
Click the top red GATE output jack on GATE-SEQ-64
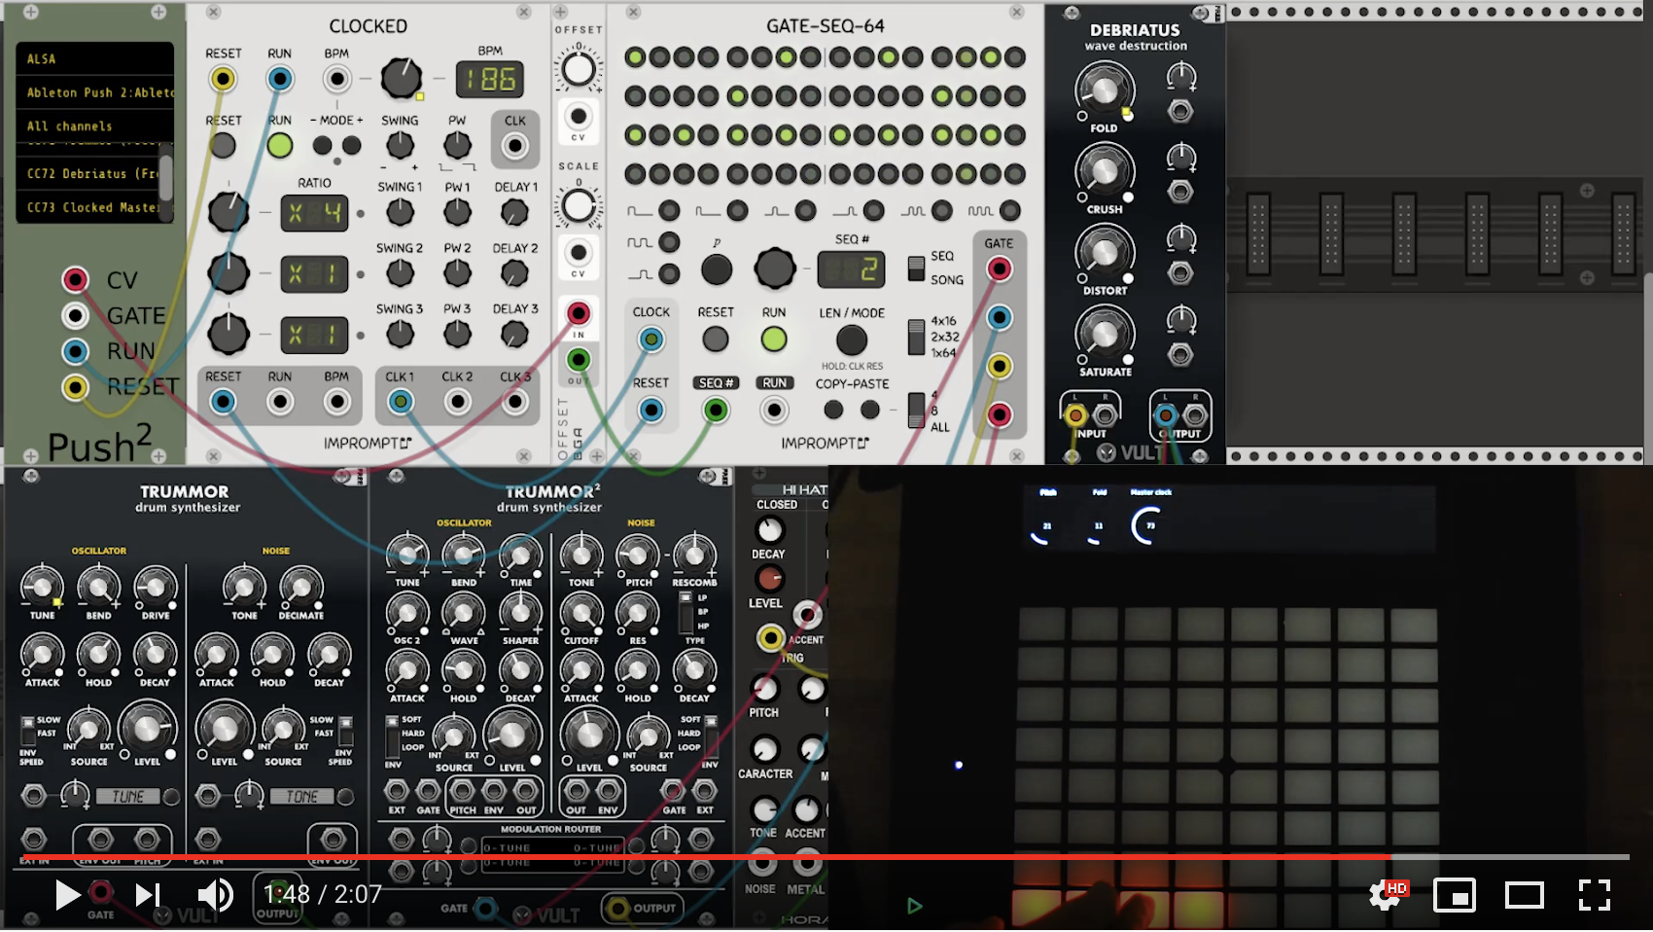click(999, 269)
